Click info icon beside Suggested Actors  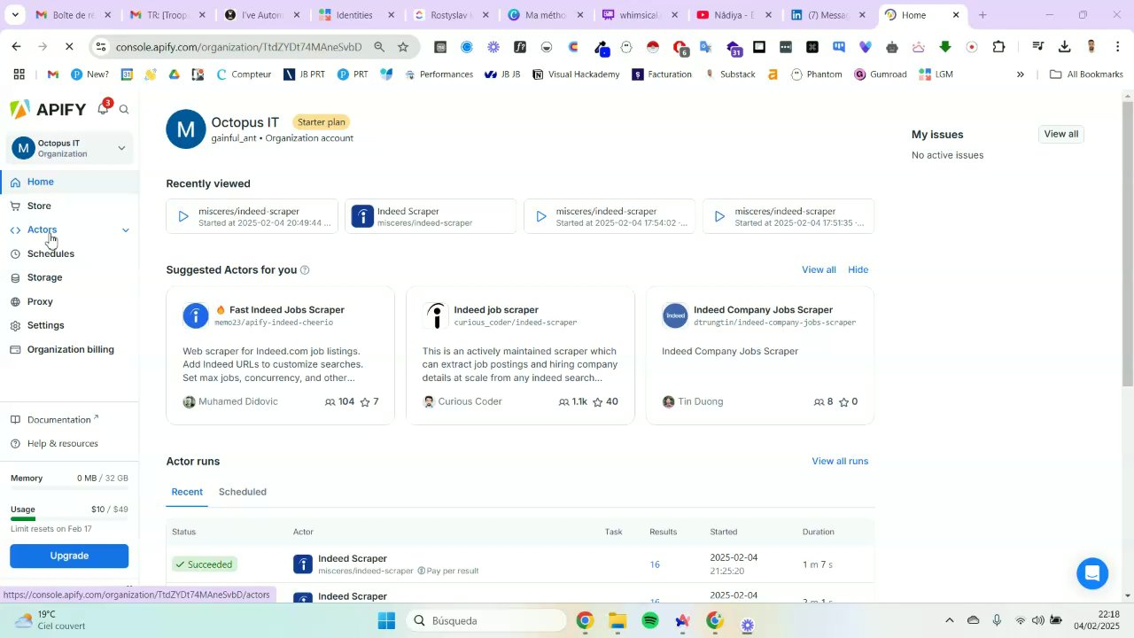[x=305, y=270]
